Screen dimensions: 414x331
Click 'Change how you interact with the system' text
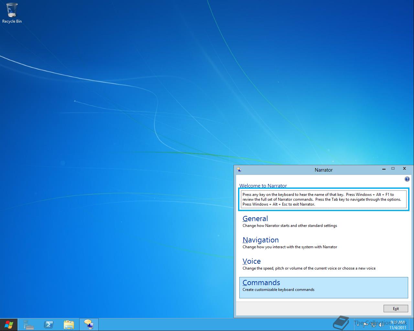290,247
